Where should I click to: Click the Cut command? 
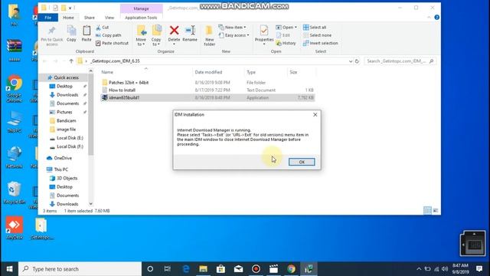point(103,28)
